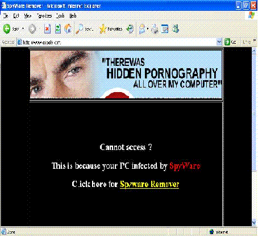The width and height of the screenshot is (258, 237).
Task: Open the Favorites star button
Action: 103,29
